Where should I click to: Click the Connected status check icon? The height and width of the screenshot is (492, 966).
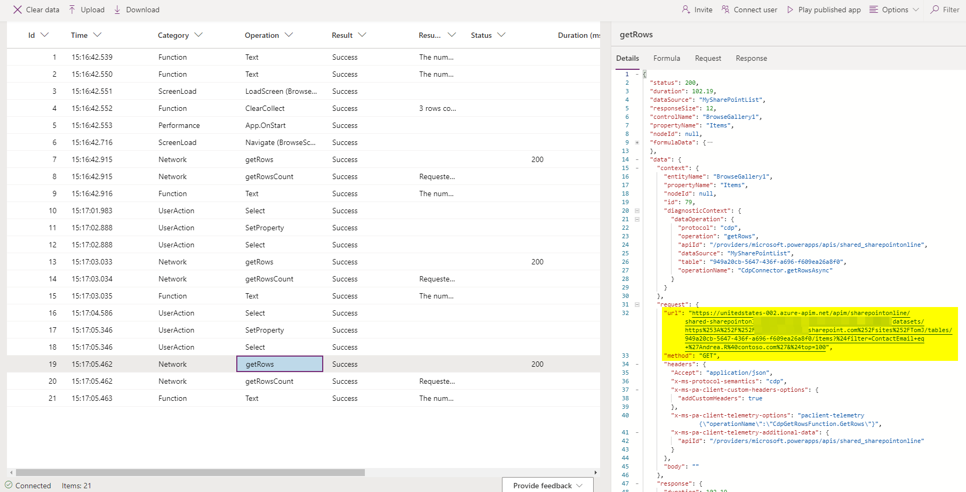tap(9, 485)
